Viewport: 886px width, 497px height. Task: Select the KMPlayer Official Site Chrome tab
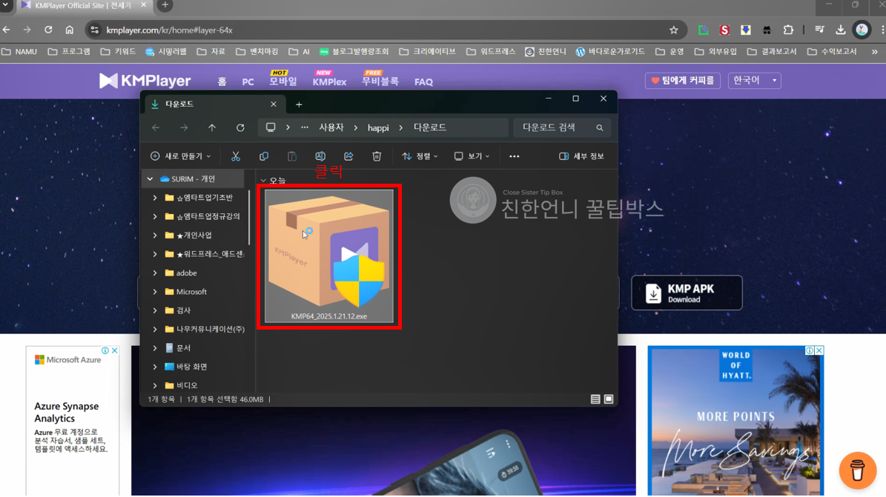[x=84, y=5]
